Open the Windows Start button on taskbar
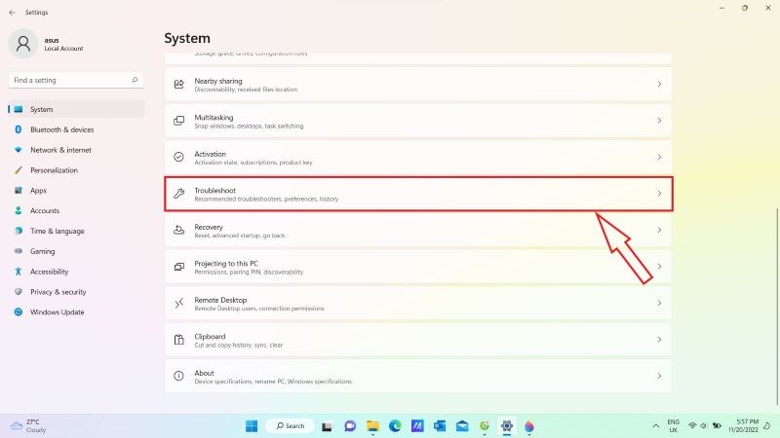Image resolution: width=780 pixels, height=438 pixels. 252,426
